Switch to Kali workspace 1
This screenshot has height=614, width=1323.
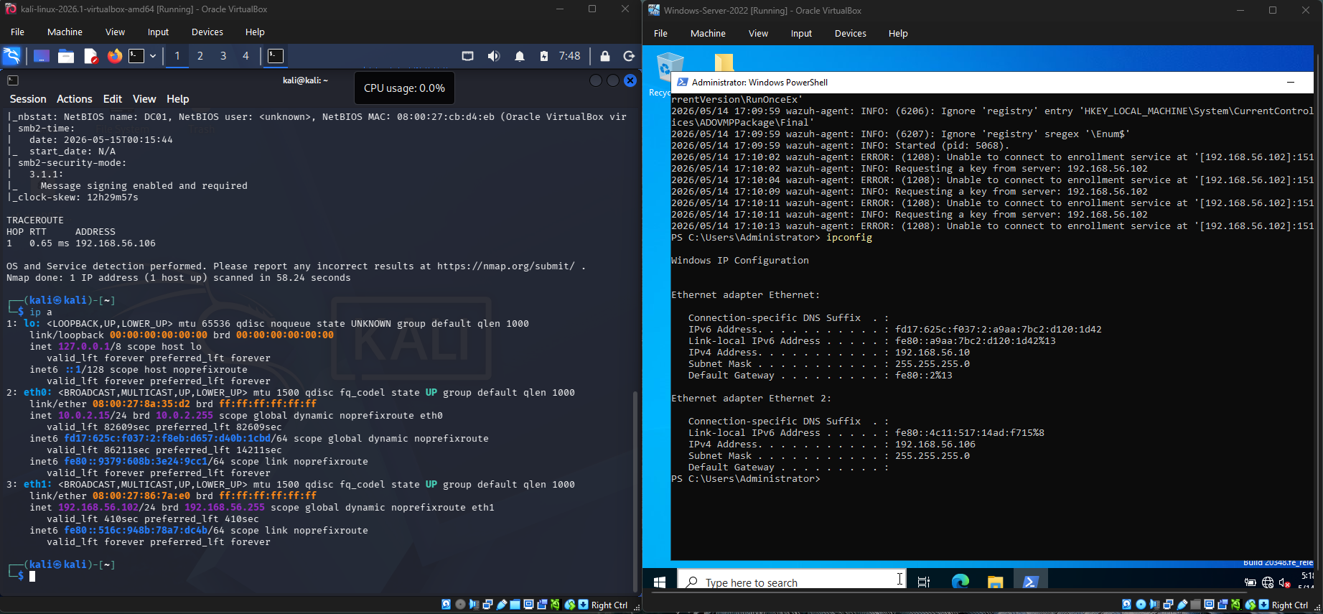pyautogui.click(x=177, y=56)
